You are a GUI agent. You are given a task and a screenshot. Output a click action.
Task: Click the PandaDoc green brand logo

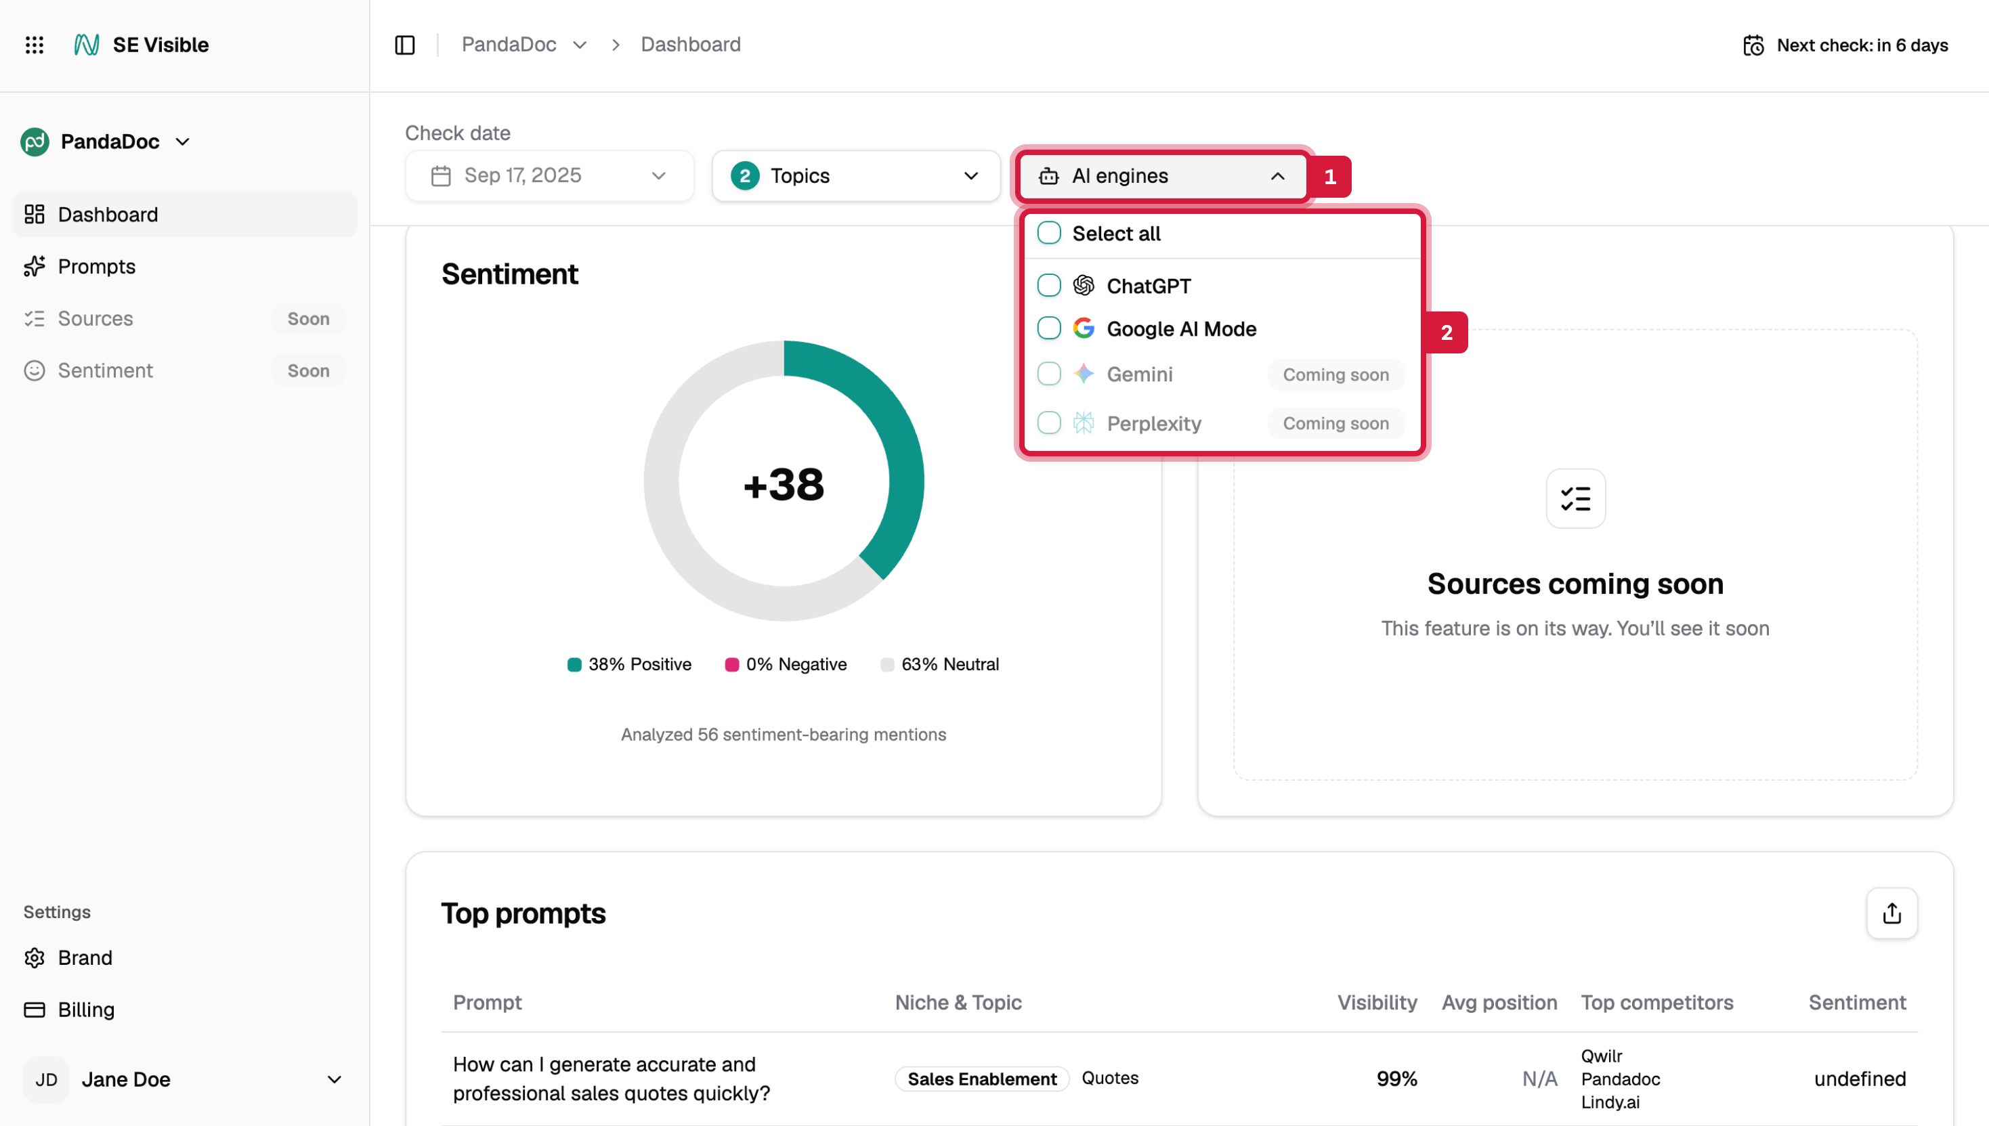click(35, 142)
